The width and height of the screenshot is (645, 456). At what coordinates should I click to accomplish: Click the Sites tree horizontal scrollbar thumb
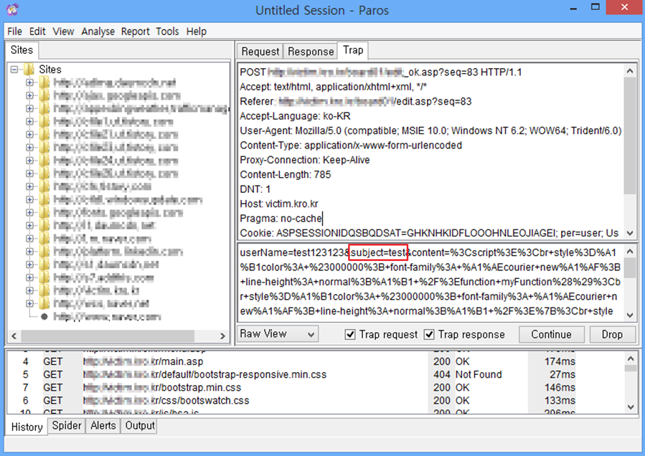[x=108, y=336]
